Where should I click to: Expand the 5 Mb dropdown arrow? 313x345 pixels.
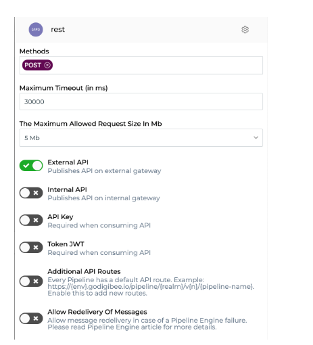[x=256, y=137]
